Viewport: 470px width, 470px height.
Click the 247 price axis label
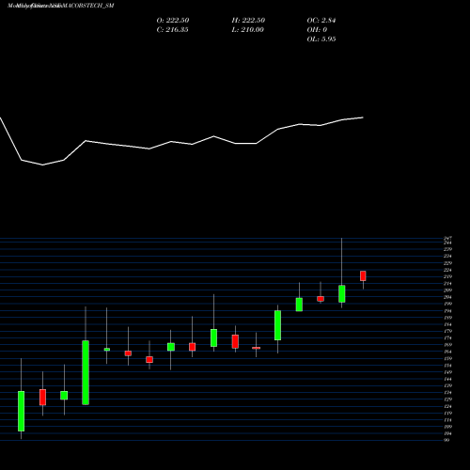[447, 239]
